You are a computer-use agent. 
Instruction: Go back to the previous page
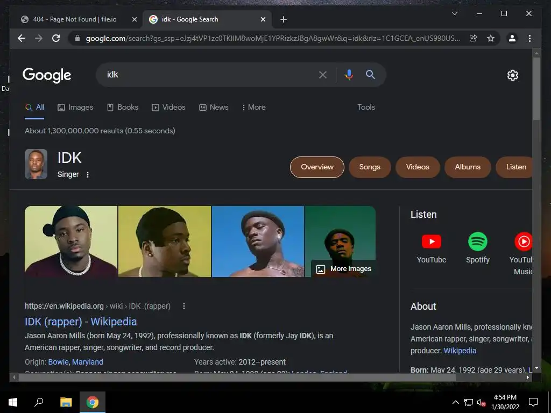(x=22, y=38)
